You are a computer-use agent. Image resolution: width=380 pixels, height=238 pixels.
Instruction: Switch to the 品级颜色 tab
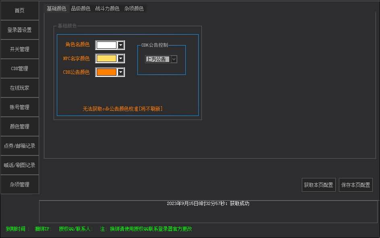[80, 8]
